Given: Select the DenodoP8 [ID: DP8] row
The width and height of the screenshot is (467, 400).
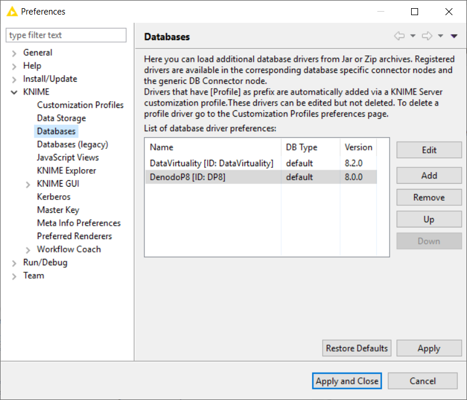Looking at the screenshot, I should coord(261,177).
